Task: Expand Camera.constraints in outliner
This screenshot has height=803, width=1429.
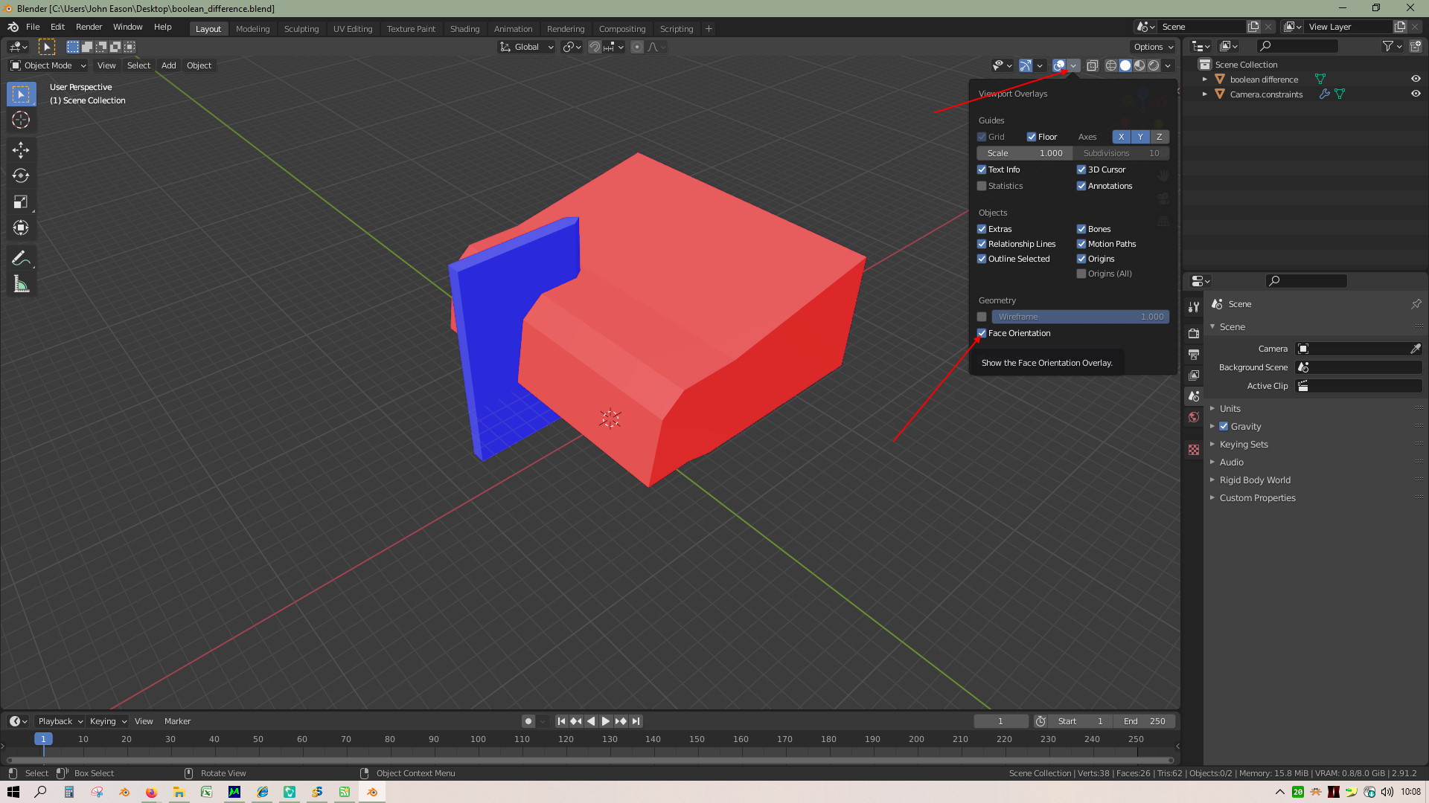Action: pos(1204,94)
